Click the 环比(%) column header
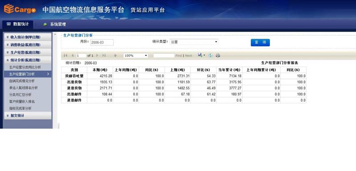 [203, 70]
